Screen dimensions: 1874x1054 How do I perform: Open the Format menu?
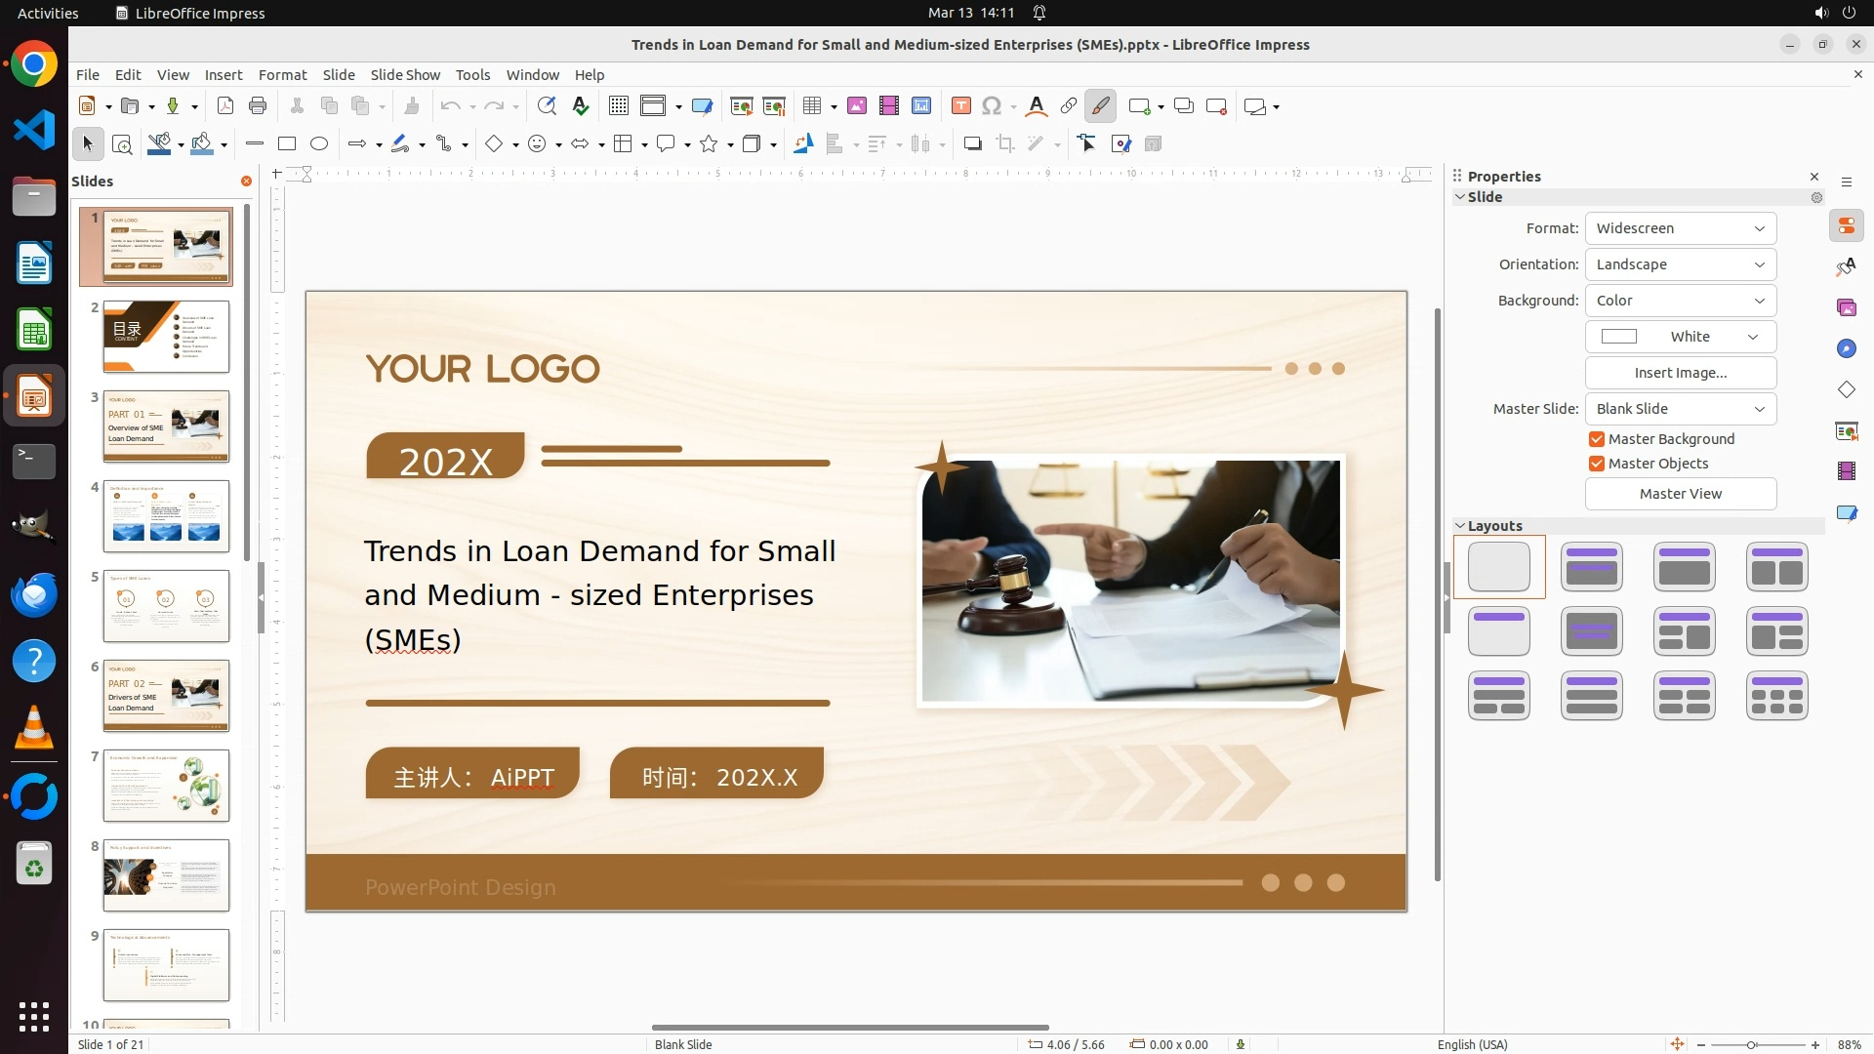pyautogui.click(x=282, y=75)
